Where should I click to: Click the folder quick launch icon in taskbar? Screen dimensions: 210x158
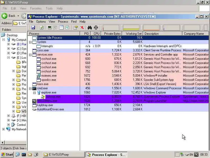[x=30, y=155]
